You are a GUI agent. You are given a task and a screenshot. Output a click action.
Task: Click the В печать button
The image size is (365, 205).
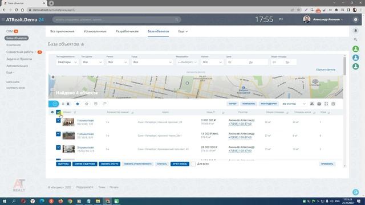pos(162,164)
